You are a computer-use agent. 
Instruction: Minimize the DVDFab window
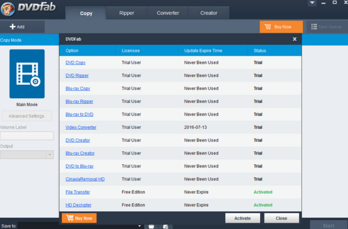324,3
